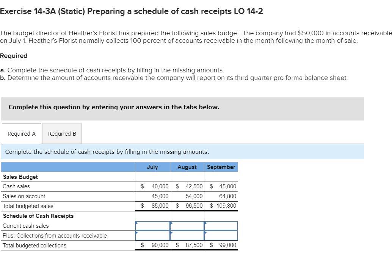Click the blue 'Complete the schedule' instruction line

tap(107, 152)
